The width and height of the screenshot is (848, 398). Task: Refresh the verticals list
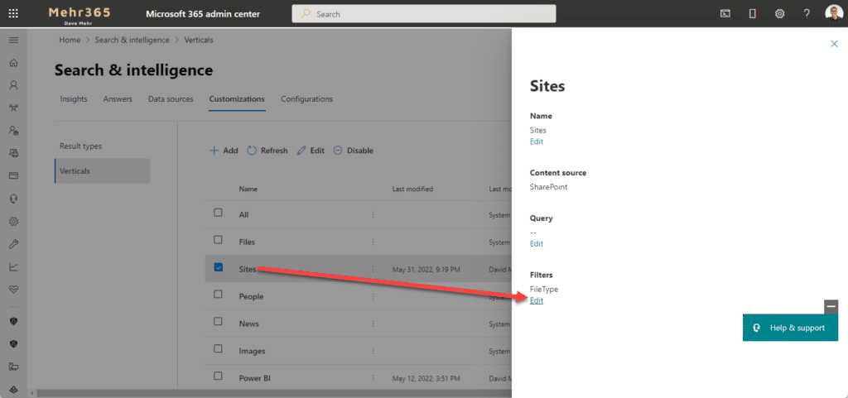pos(267,151)
